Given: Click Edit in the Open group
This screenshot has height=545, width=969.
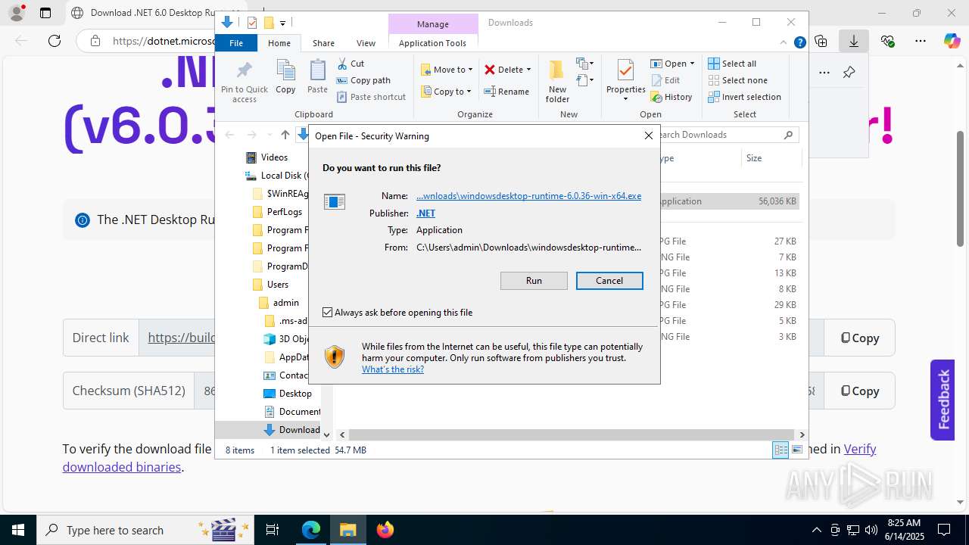Looking at the screenshot, I should point(665,80).
